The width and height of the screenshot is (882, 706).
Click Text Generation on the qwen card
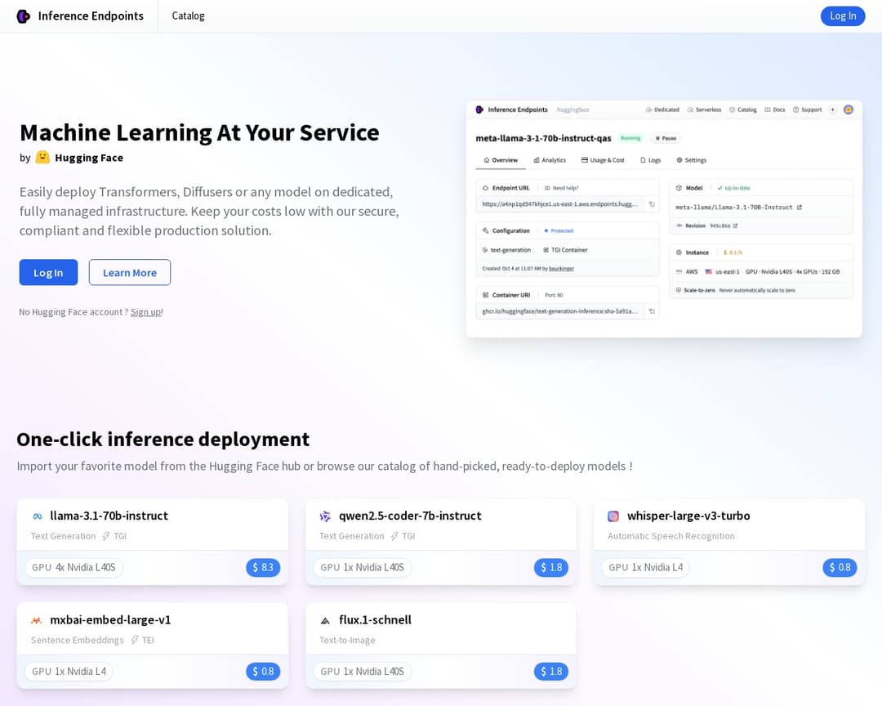tap(351, 536)
